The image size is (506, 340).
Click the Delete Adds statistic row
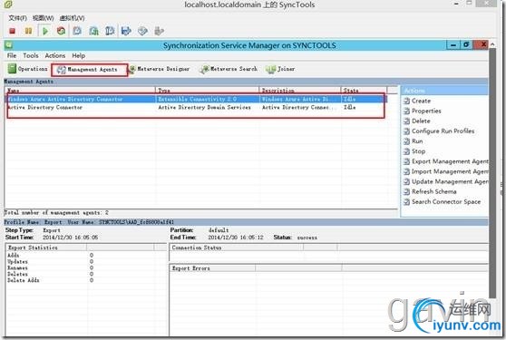pyautogui.click(x=51, y=280)
